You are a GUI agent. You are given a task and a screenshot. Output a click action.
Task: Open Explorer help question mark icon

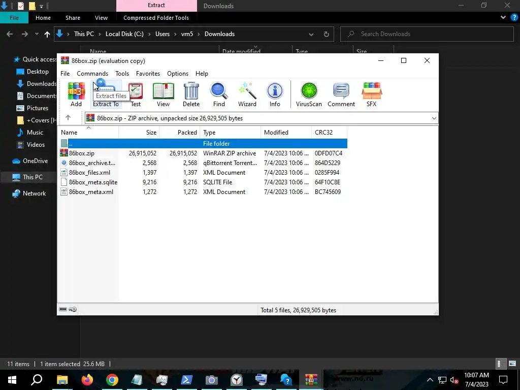(x=514, y=18)
